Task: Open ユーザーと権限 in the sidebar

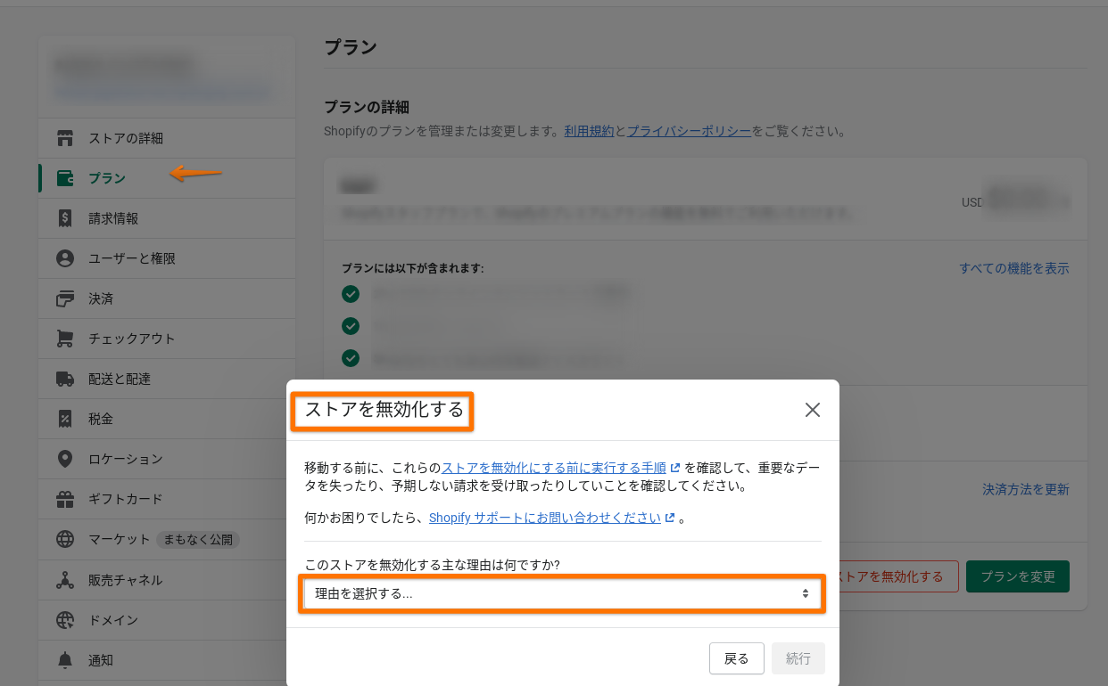Action: point(167,258)
